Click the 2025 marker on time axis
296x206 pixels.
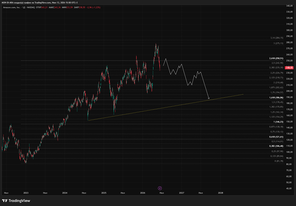[104, 193]
